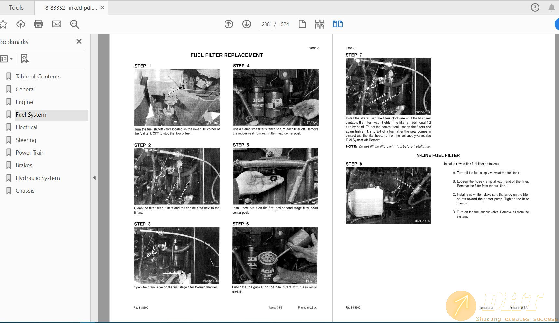Screen dimensions: 559x323
Task: Toggle the scrolling page display icon
Action: 320,24
